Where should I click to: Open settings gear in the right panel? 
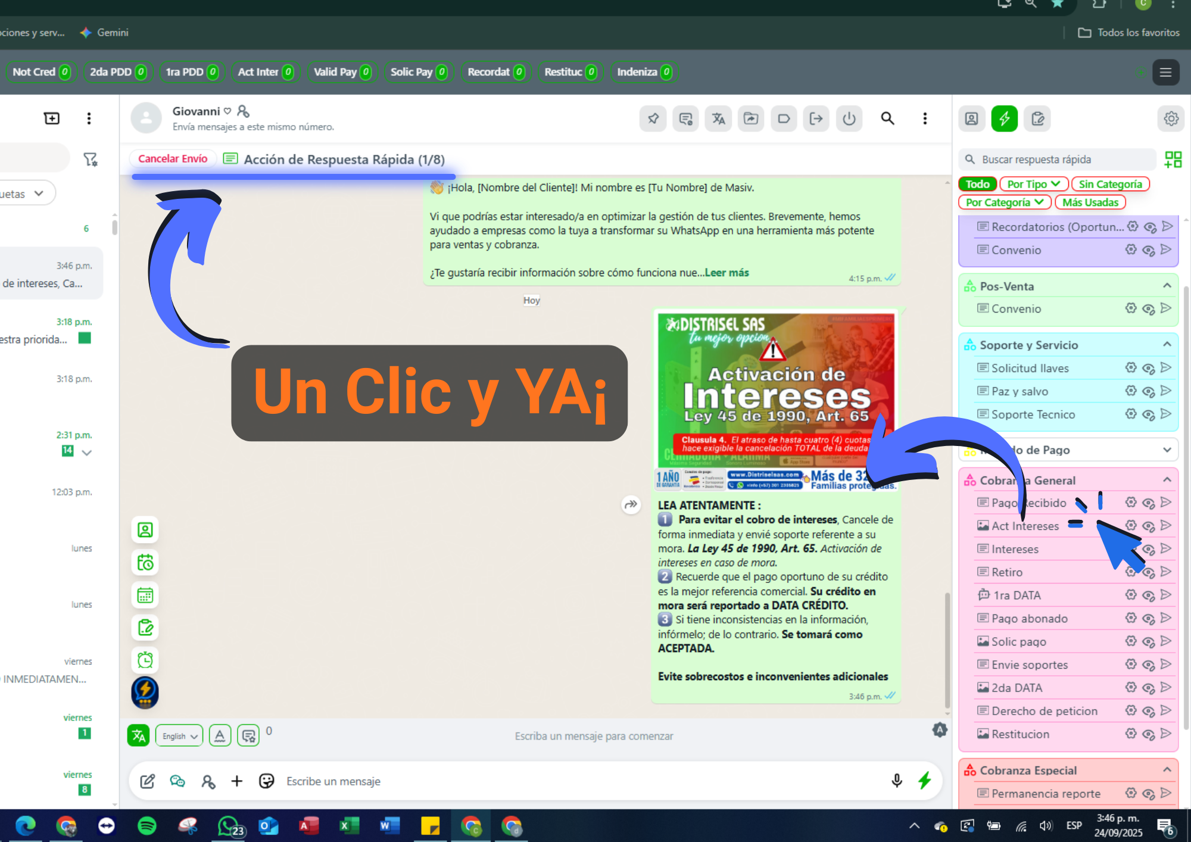pyautogui.click(x=1171, y=118)
